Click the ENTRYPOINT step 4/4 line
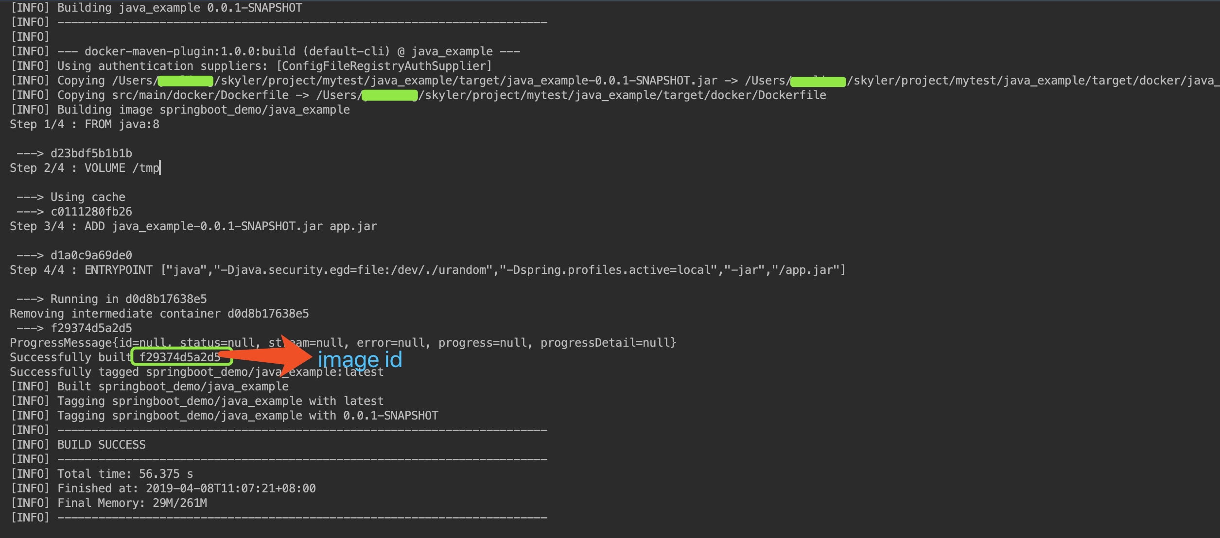The image size is (1220, 538). 428,270
